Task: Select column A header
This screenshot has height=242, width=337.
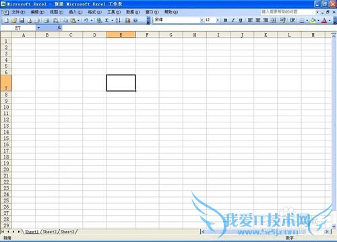Action: point(24,35)
